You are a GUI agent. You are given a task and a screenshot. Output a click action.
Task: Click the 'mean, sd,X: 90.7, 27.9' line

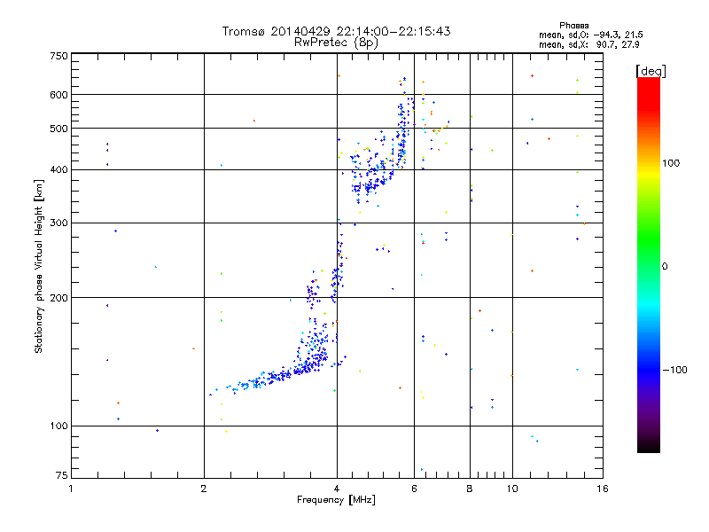click(588, 44)
